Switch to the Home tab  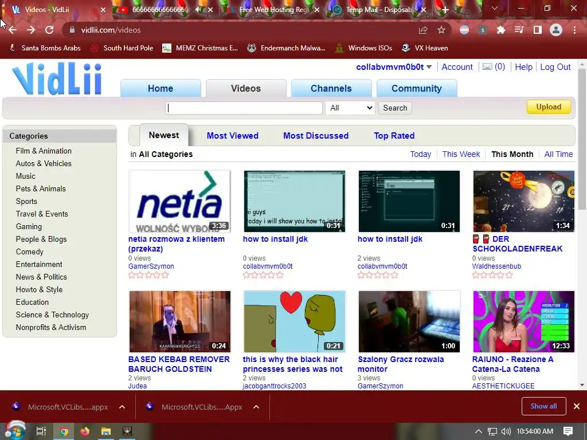point(161,88)
